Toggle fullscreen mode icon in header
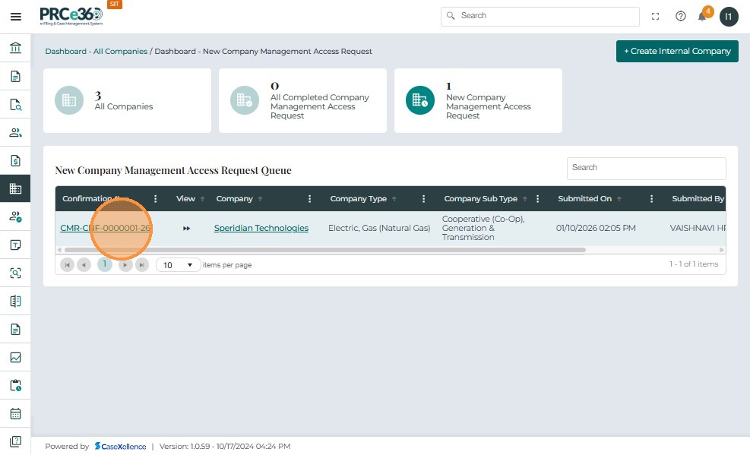This screenshot has width=750, height=455. pyautogui.click(x=655, y=16)
